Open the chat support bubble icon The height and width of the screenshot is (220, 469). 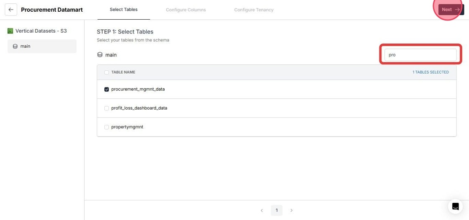tap(455, 206)
